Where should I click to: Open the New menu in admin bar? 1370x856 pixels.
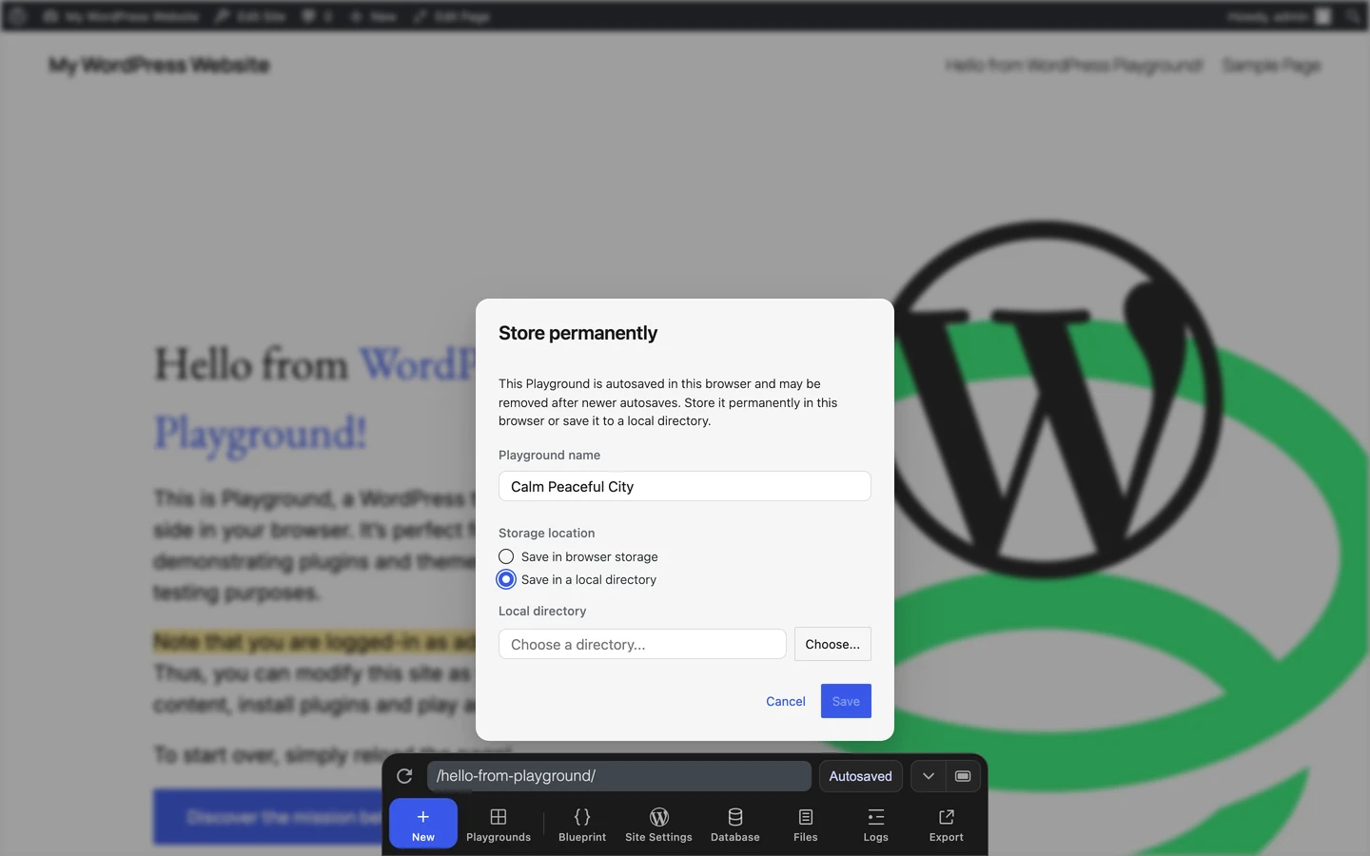374,16
